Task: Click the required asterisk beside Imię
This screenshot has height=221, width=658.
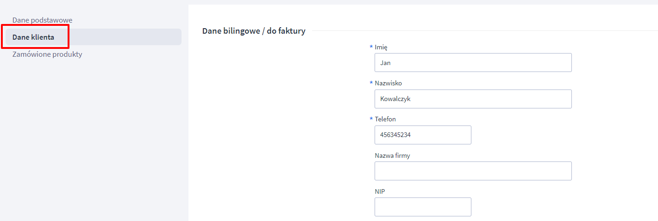Action: 371,48
